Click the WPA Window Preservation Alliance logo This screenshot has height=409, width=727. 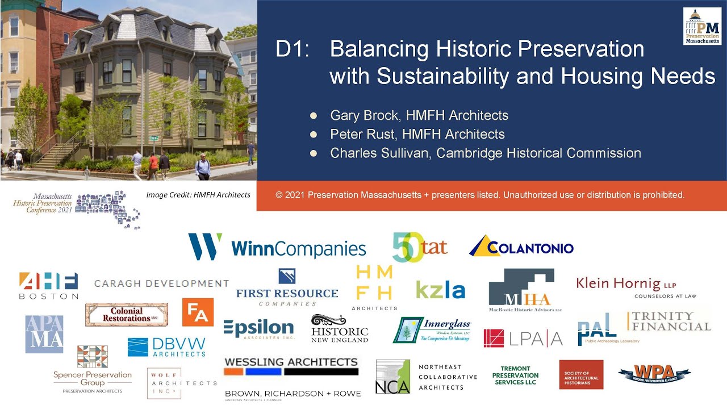(x=654, y=374)
